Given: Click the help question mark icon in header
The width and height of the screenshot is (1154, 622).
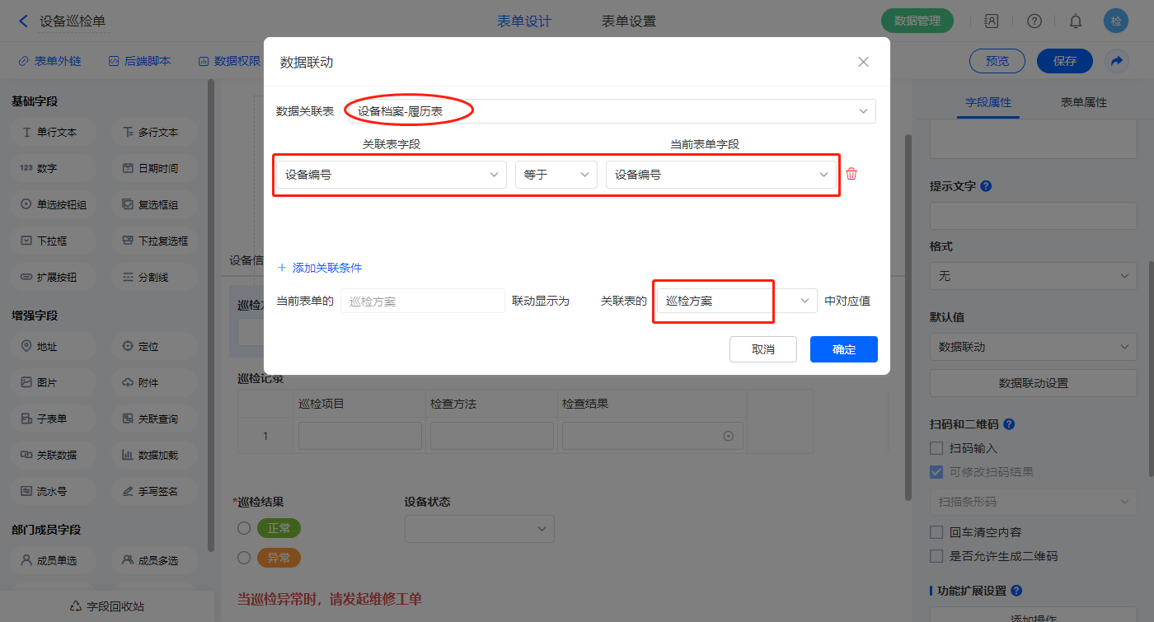Looking at the screenshot, I should [1034, 21].
